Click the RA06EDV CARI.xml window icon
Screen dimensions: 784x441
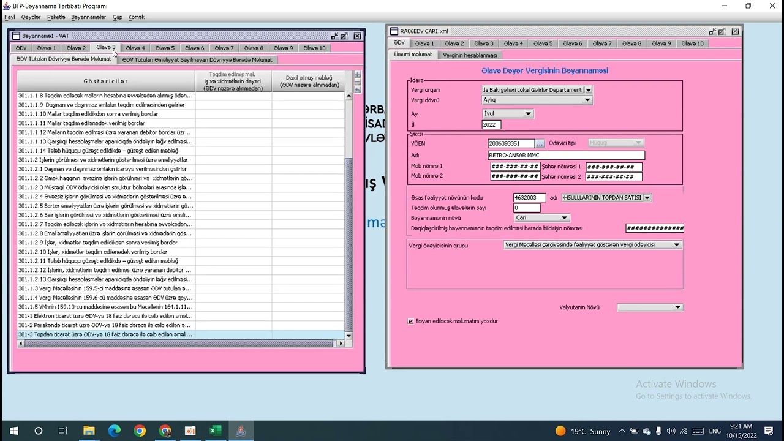[394, 31]
